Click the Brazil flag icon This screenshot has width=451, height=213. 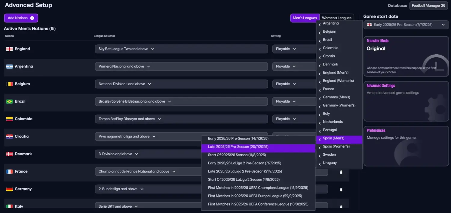click(9, 101)
